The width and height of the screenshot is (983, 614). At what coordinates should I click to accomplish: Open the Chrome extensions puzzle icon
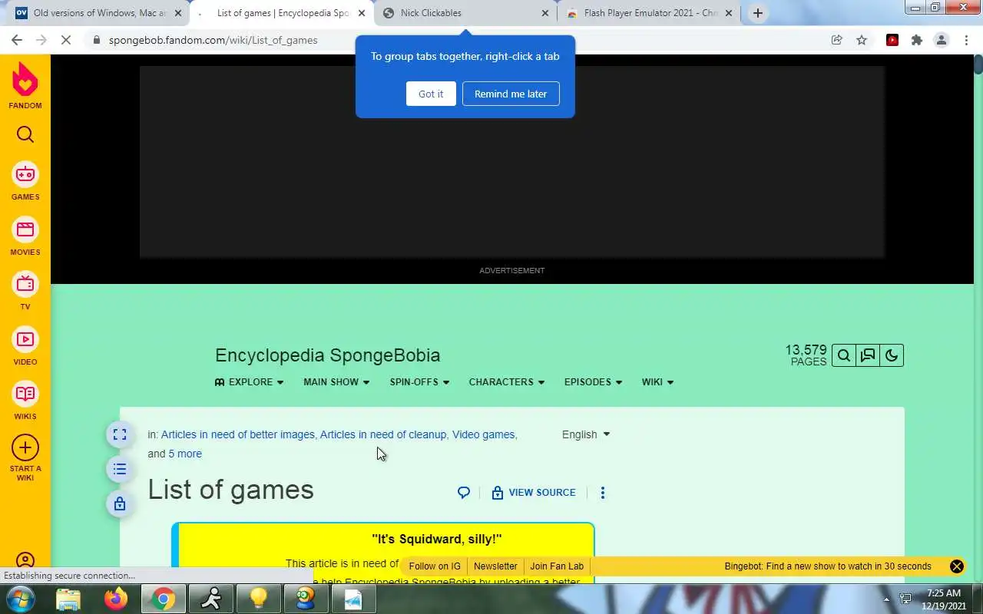(x=917, y=40)
